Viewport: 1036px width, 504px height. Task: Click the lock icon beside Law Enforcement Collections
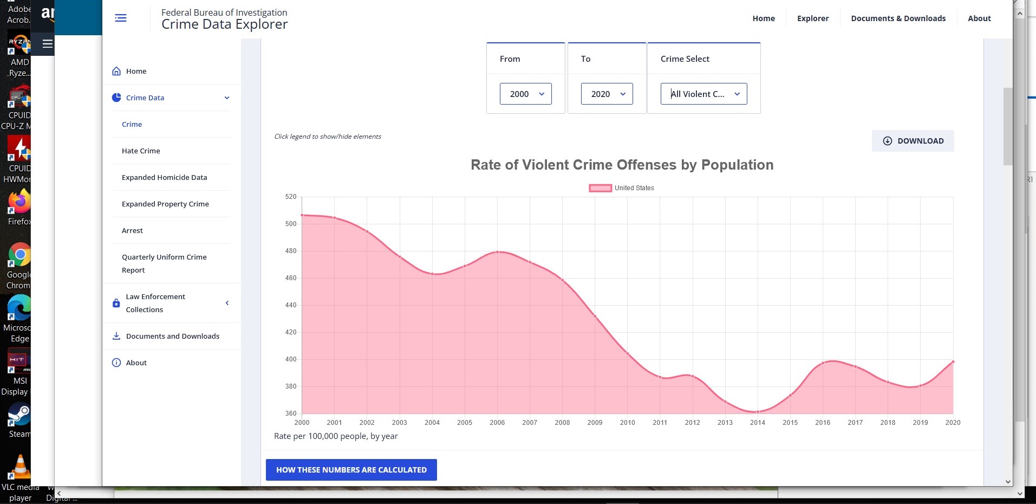[x=116, y=303]
